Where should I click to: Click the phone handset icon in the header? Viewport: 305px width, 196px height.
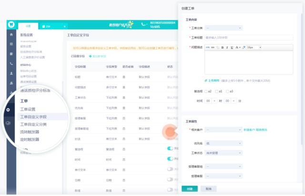coord(143,24)
